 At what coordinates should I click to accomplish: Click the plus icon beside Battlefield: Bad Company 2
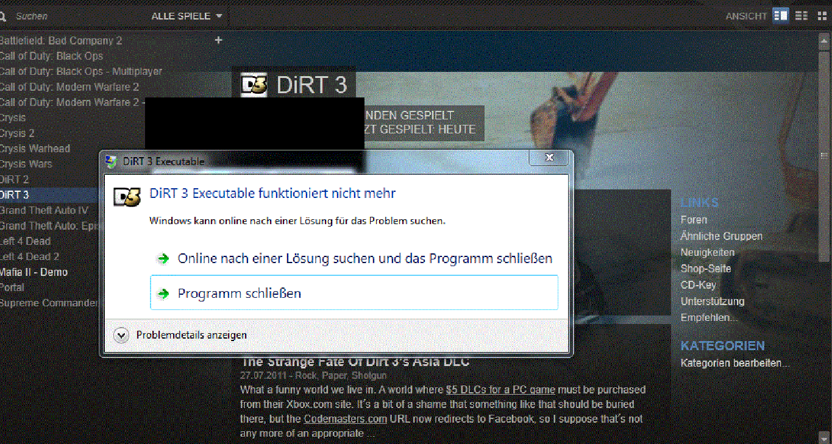click(x=219, y=40)
